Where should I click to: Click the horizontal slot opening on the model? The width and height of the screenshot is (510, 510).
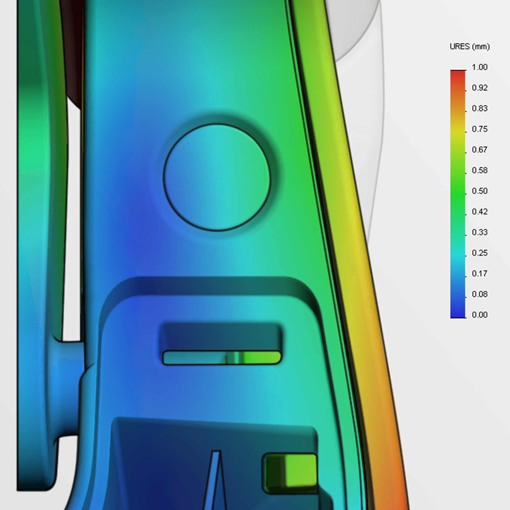222,358
